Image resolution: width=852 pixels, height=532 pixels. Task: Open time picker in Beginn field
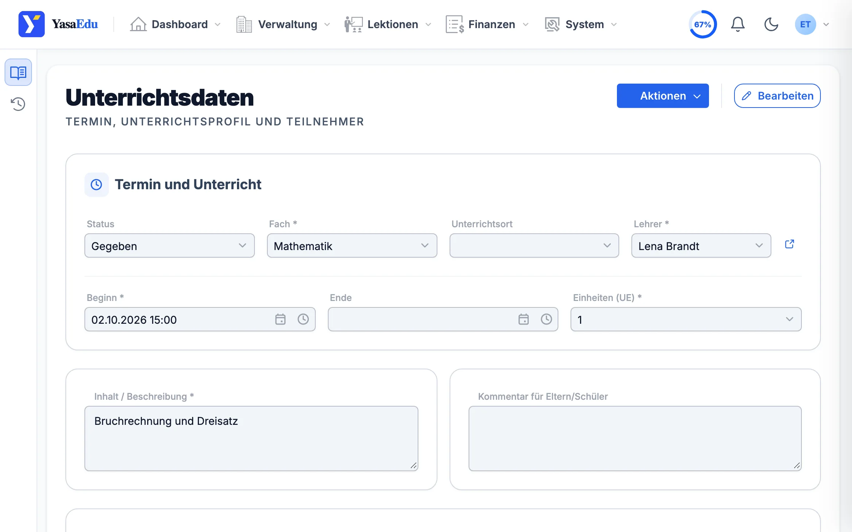[x=303, y=319]
